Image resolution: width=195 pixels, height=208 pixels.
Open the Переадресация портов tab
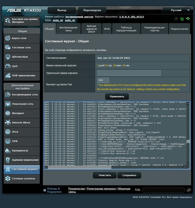pos(154,29)
